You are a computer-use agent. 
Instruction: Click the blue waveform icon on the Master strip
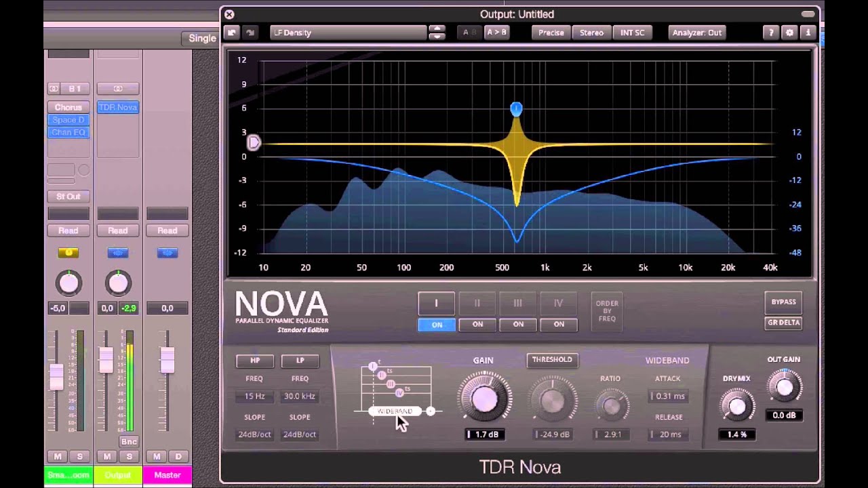click(x=167, y=253)
